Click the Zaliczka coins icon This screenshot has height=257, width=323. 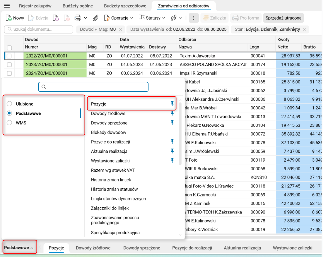click(206, 18)
